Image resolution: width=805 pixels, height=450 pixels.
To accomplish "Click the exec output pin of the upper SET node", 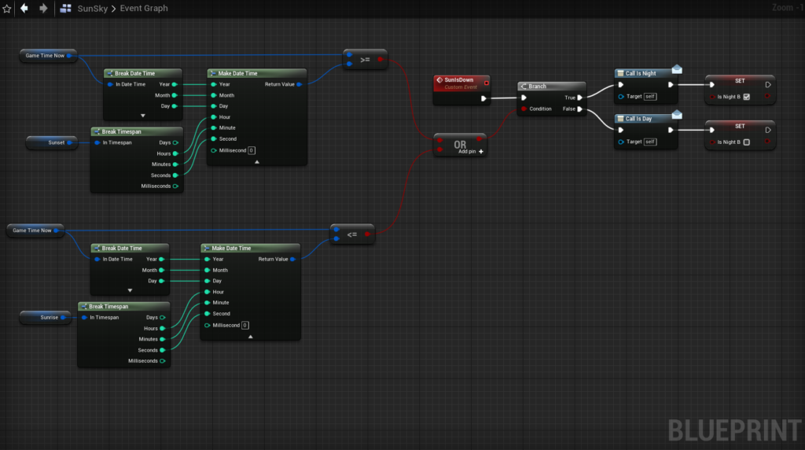I will click(768, 85).
